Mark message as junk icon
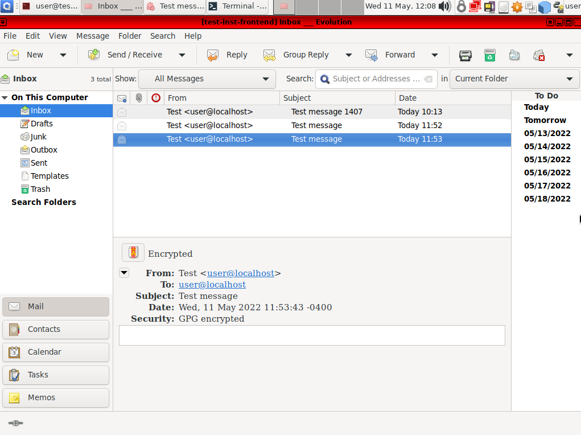The width and height of the screenshot is (581, 435). [514, 55]
